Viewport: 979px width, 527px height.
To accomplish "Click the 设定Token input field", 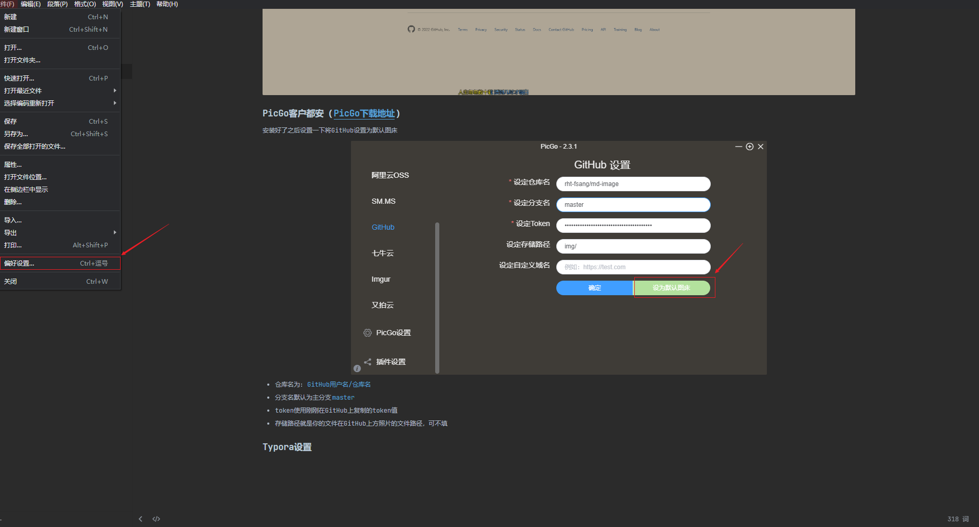I will coord(633,226).
